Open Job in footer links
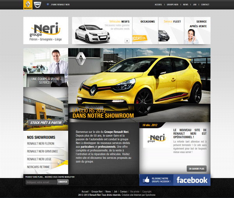This screenshot has height=198, width=234. click(115, 192)
